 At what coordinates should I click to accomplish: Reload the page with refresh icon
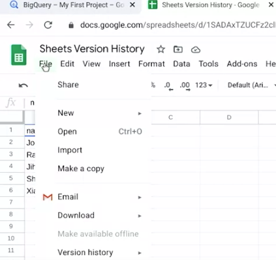(48, 25)
